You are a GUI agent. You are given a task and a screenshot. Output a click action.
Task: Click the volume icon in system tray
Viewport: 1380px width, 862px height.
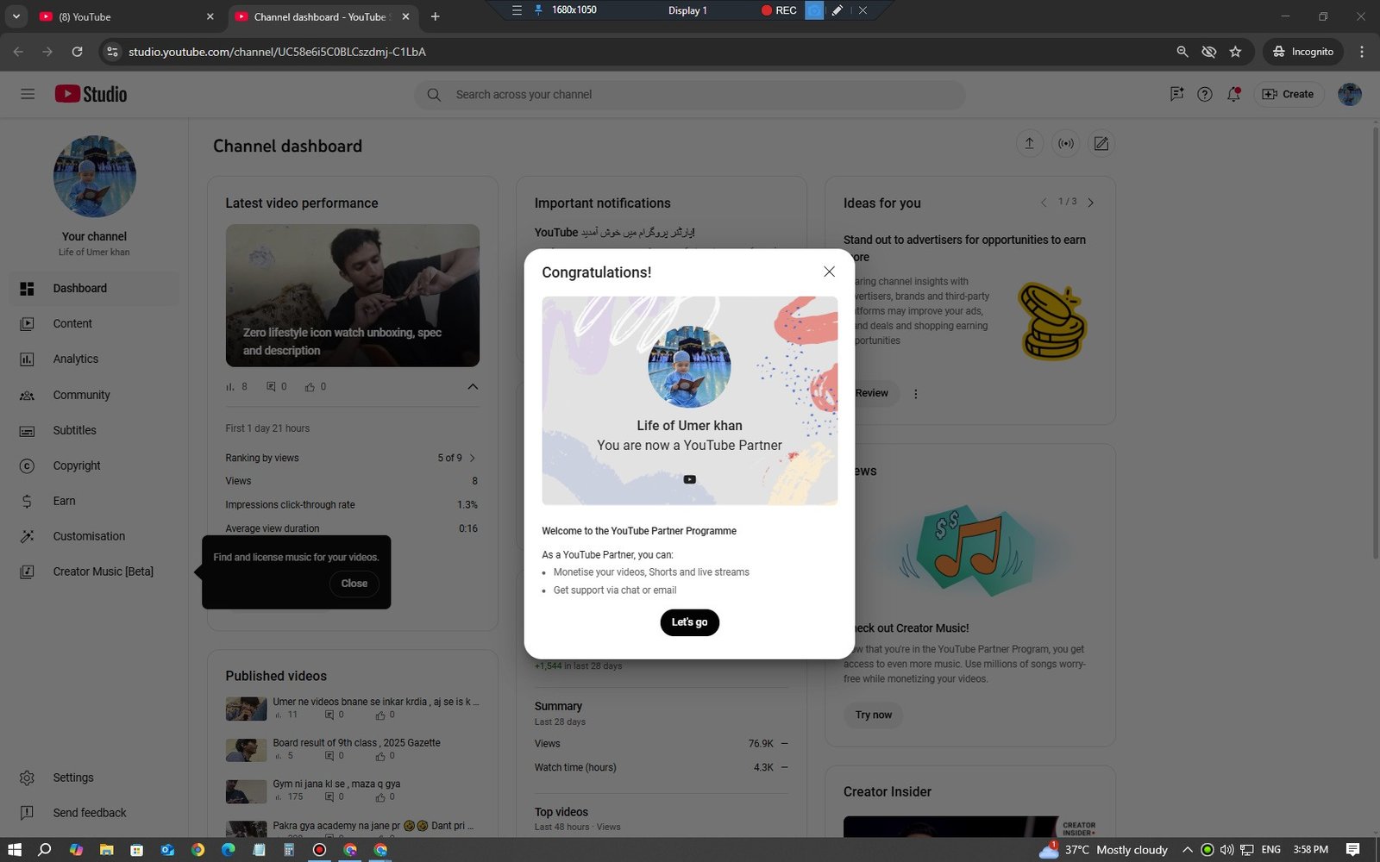[x=1226, y=850]
